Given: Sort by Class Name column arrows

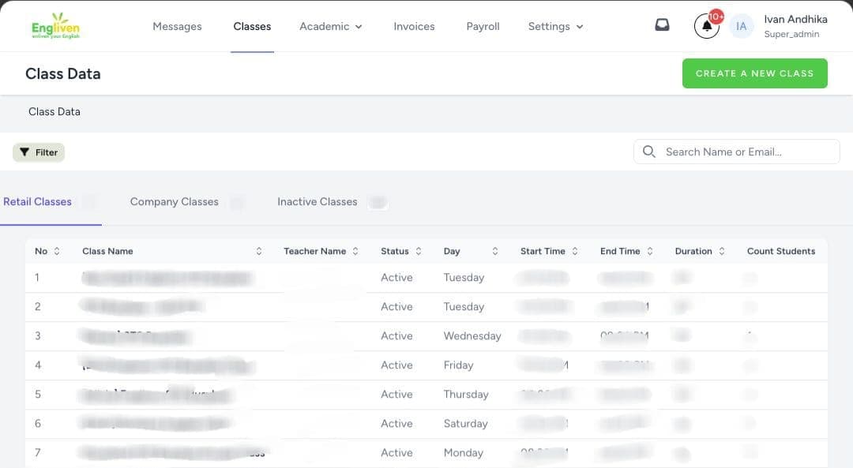Looking at the screenshot, I should (259, 251).
